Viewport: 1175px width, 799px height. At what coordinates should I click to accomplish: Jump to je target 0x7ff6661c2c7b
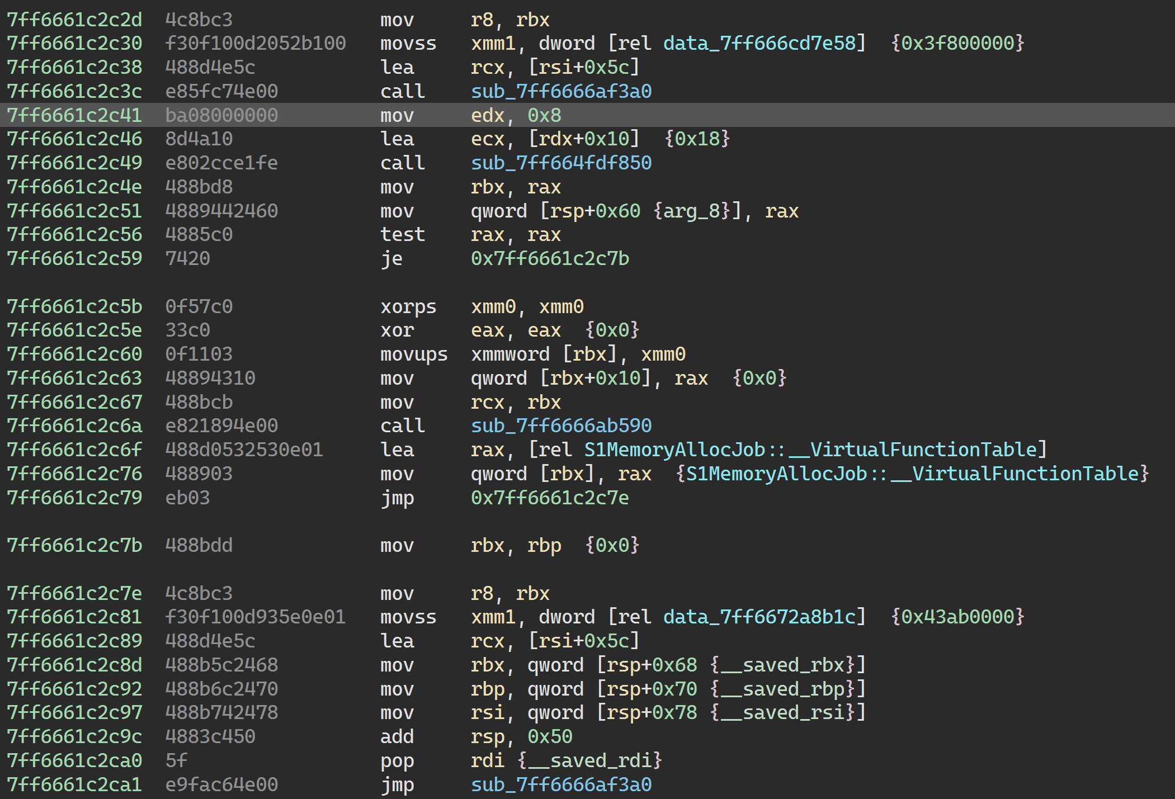point(550,258)
